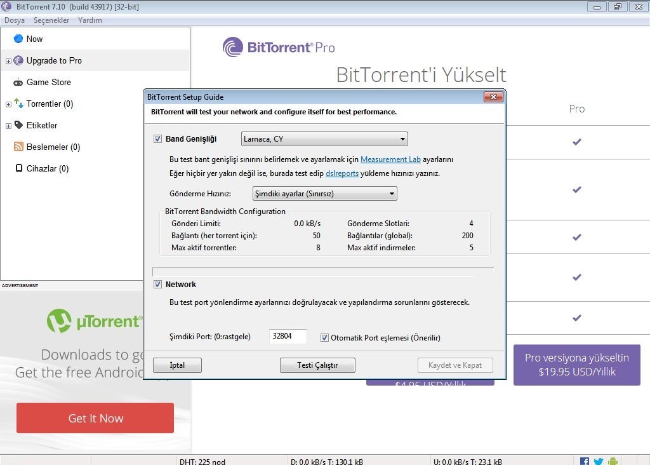Select Cihazlar (0) in sidebar
This screenshot has height=465, width=650.
(48, 168)
